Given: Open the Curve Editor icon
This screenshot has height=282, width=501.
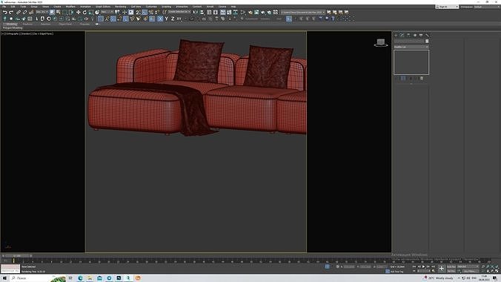Looking at the screenshot, I should click(x=229, y=12).
